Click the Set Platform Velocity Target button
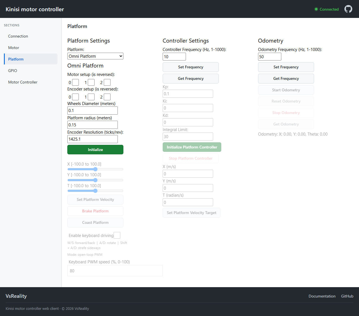This screenshot has height=316, width=359. click(192, 213)
